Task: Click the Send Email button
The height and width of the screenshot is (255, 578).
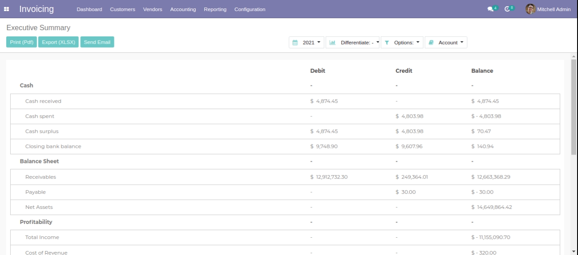Action: pos(97,42)
